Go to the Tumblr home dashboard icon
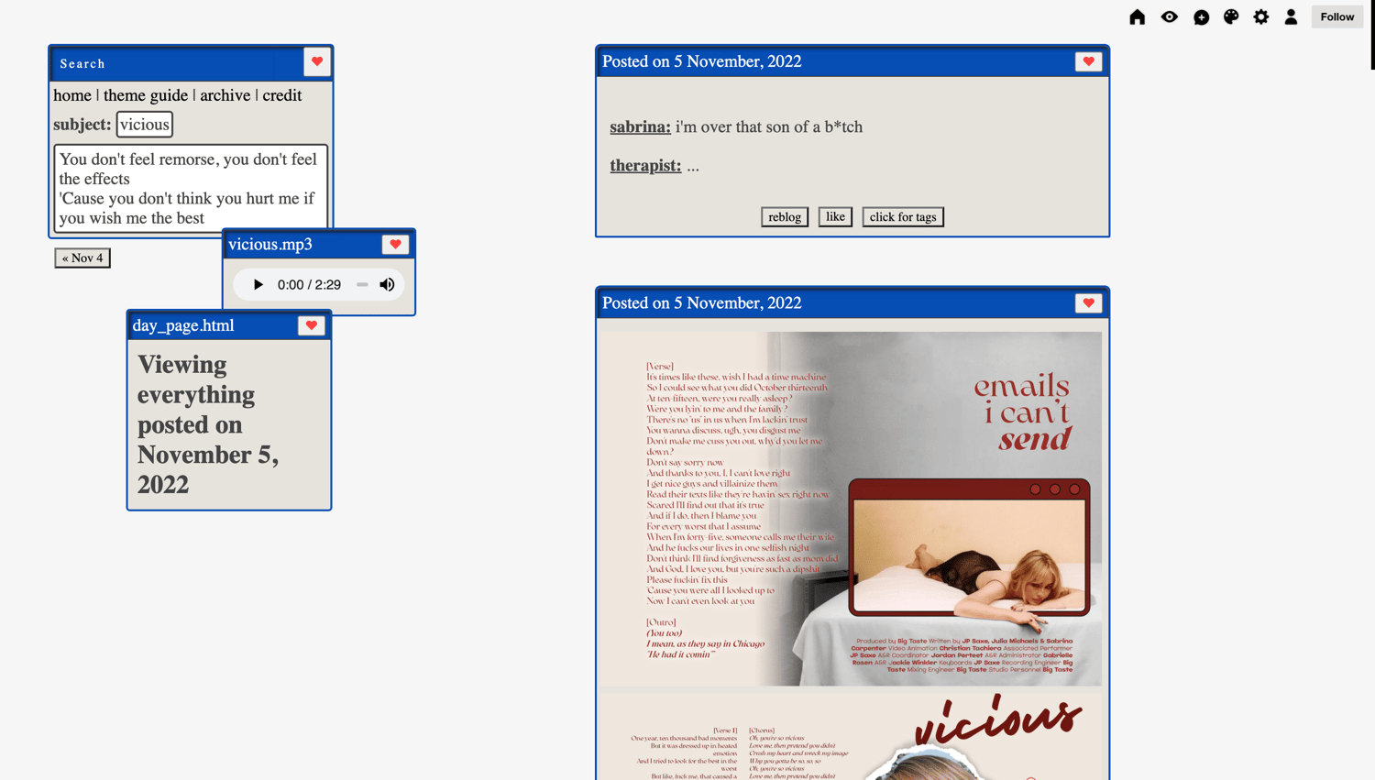This screenshot has height=780, width=1375. coord(1137,17)
